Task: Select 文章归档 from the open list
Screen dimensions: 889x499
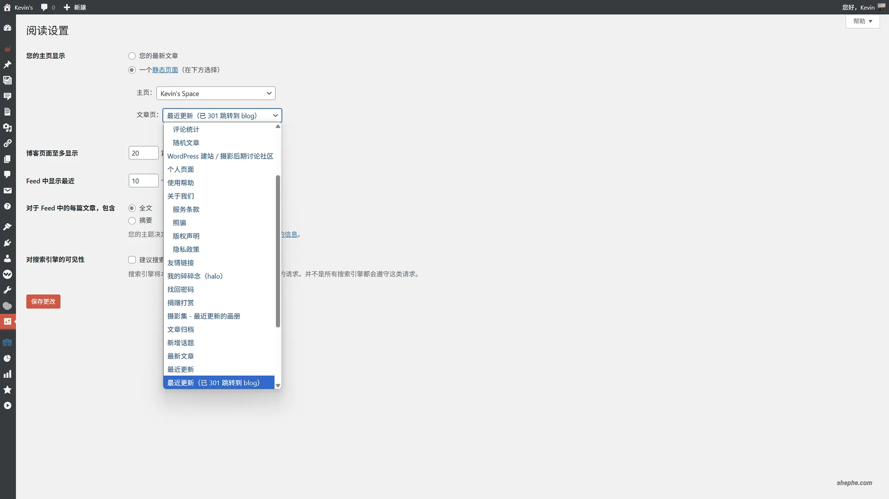Action: click(x=181, y=329)
